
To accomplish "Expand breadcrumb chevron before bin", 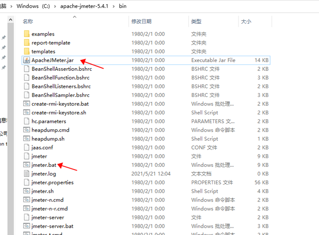I will (114, 6).
